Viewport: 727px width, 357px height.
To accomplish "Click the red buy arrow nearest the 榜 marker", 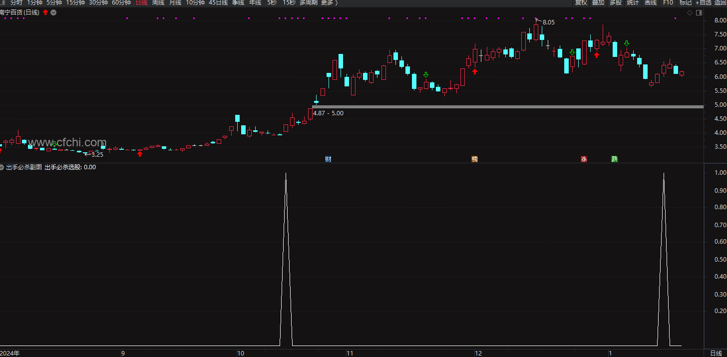I will point(475,71).
